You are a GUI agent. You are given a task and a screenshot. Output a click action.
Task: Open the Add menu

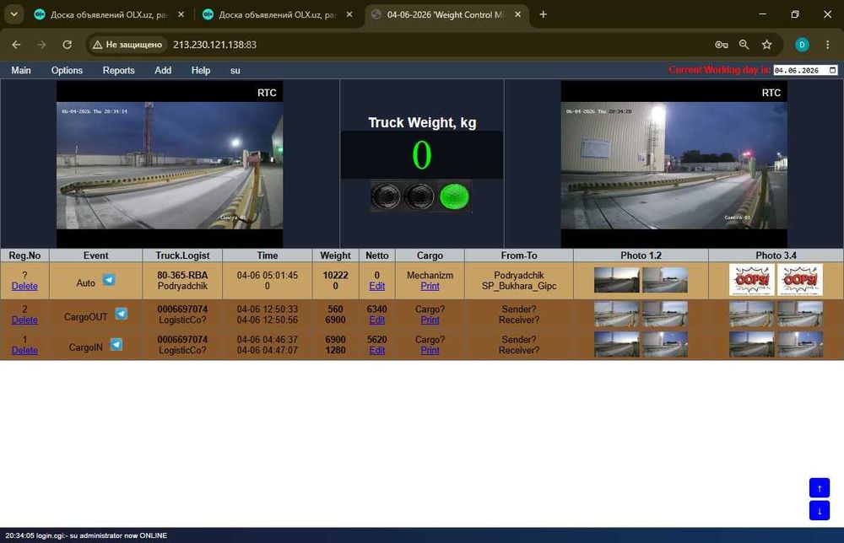tap(163, 71)
